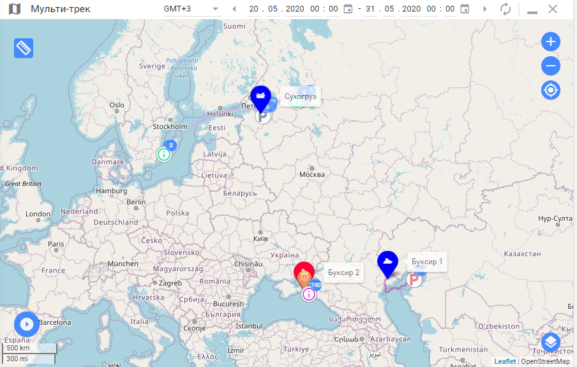Start track playback with play button
The width and height of the screenshot is (577, 367).
tap(26, 324)
